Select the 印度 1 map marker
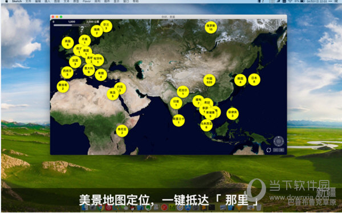 click(x=176, y=103)
